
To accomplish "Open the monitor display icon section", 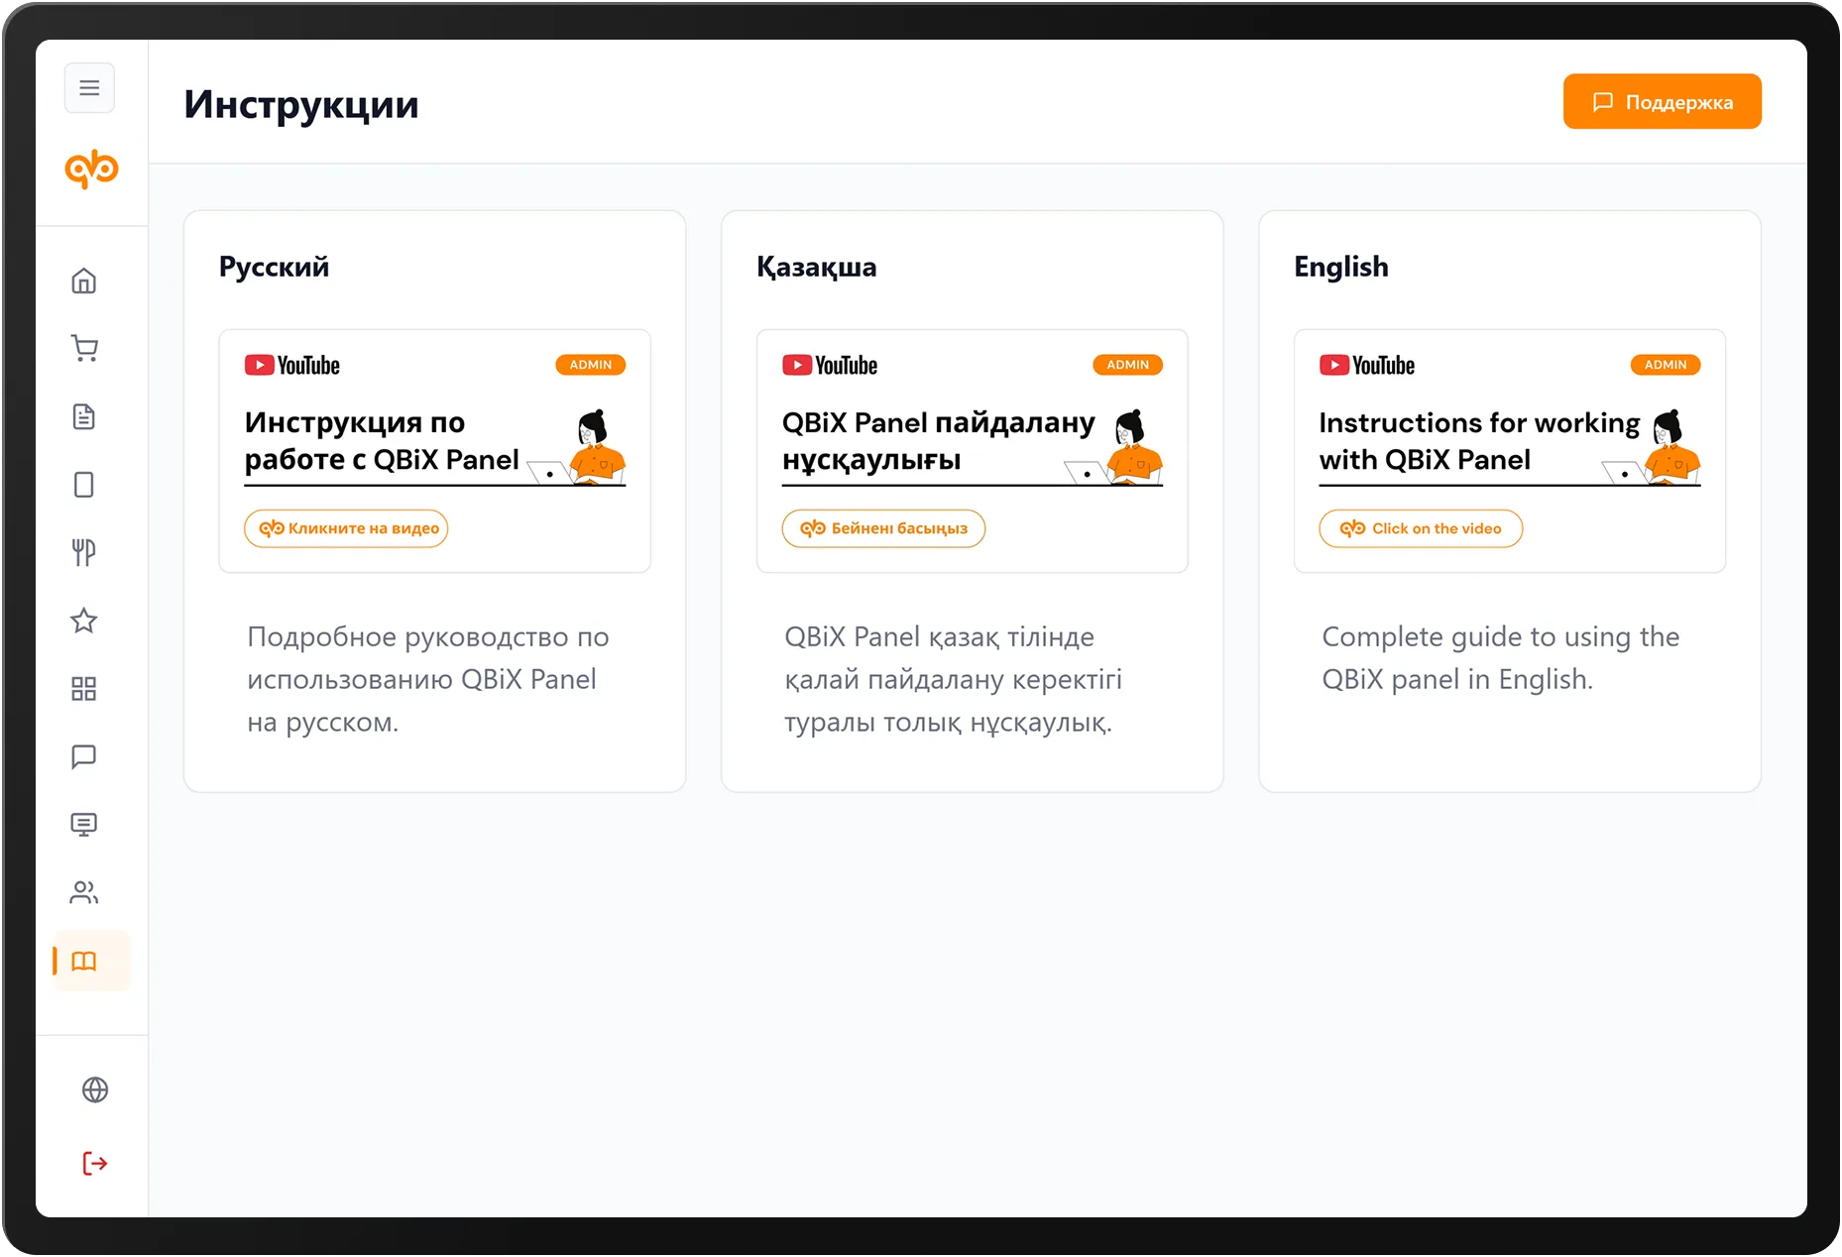I will pos(84,825).
